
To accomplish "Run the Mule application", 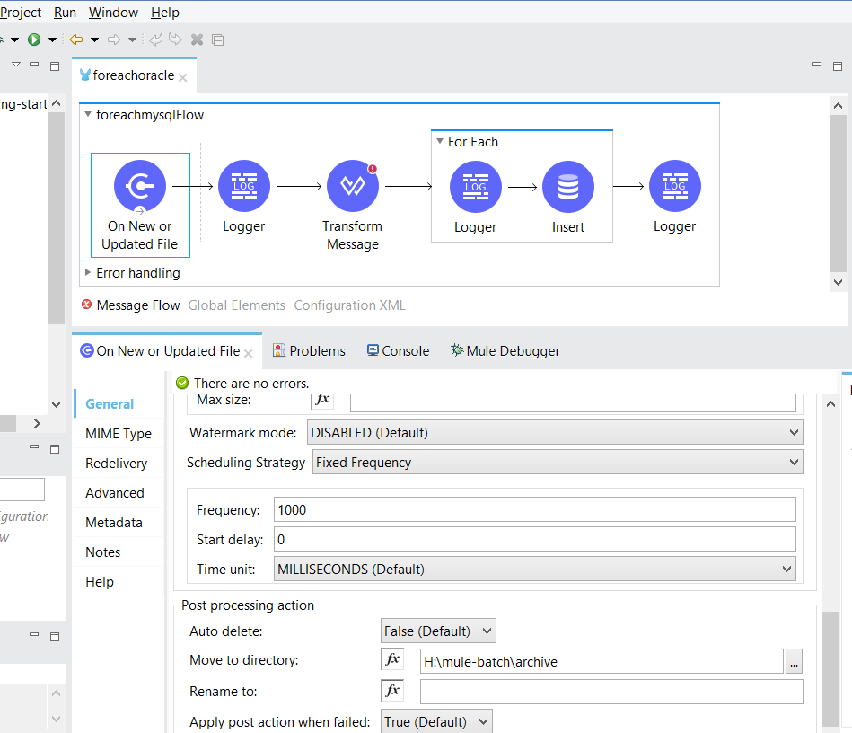I will (35, 40).
